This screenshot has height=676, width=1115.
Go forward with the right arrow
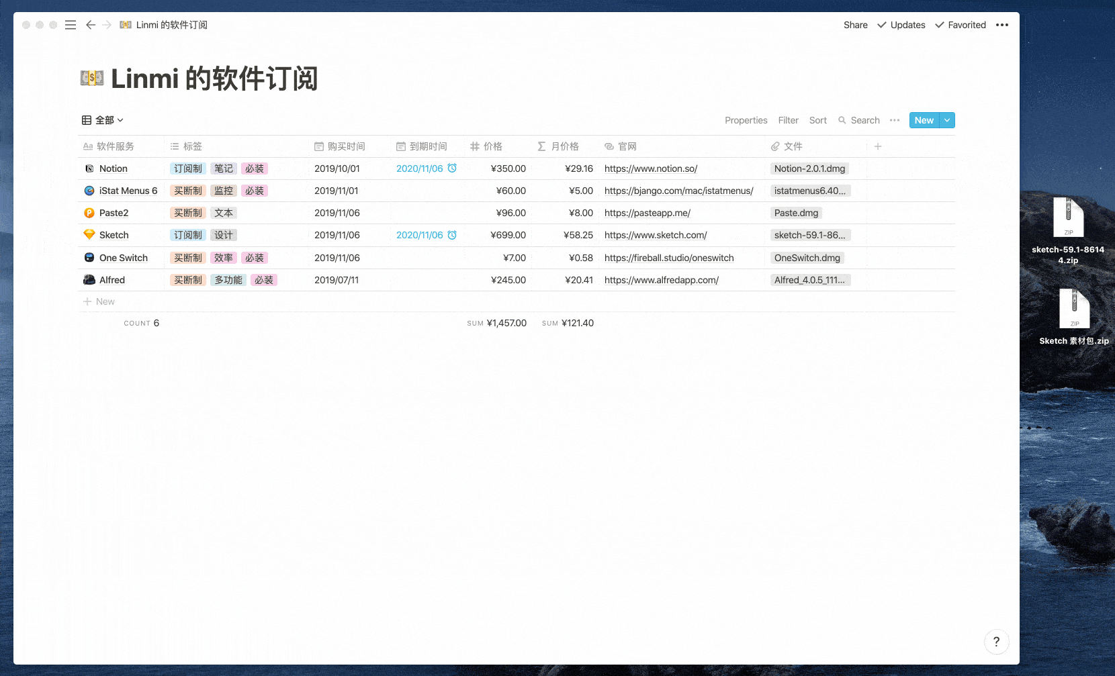pos(107,25)
